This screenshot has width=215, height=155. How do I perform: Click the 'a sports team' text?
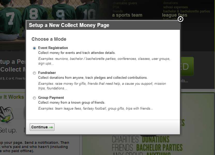click(x=127, y=15)
